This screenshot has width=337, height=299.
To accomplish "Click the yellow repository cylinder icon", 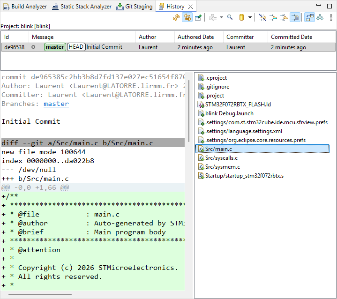I will 242,18.
